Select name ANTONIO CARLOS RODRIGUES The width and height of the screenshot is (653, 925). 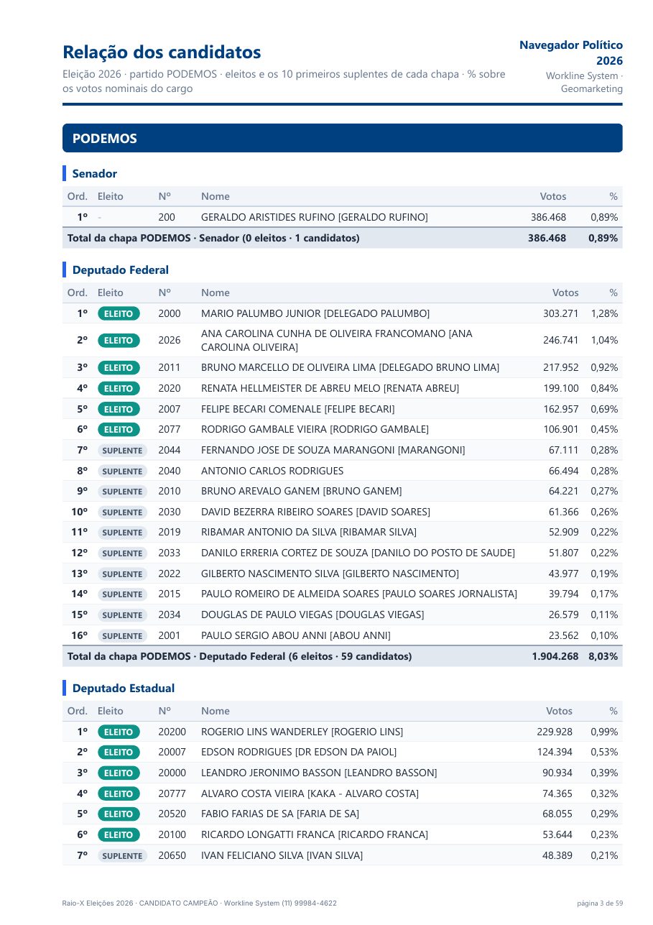coord(272,471)
